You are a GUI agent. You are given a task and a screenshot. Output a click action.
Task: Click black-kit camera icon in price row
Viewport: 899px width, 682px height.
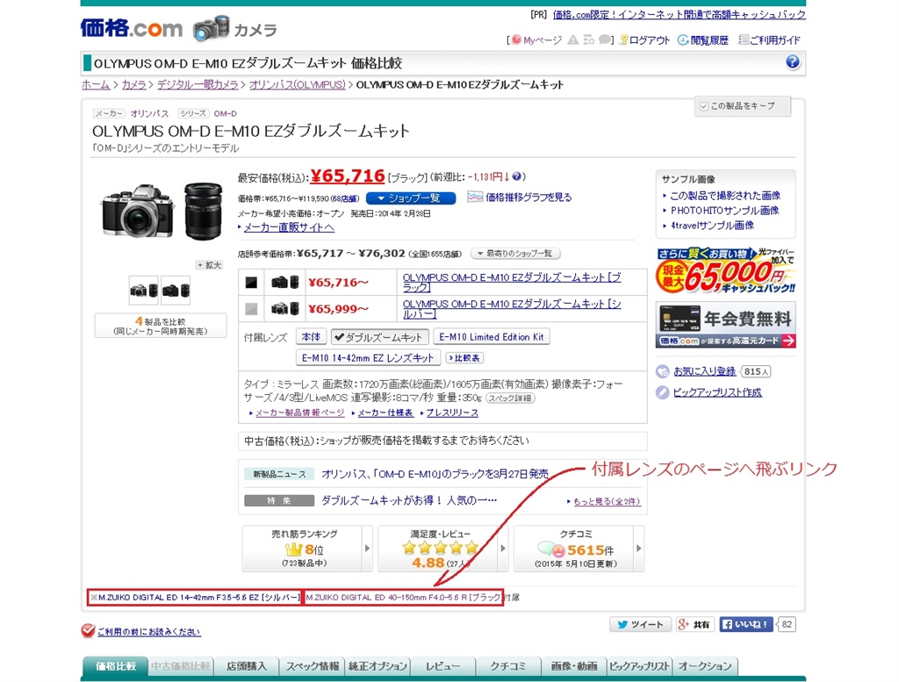pyautogui.click(x=285, y=282)
